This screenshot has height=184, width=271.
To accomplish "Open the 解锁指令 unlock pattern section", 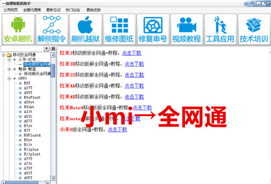I will coord(52,29).
